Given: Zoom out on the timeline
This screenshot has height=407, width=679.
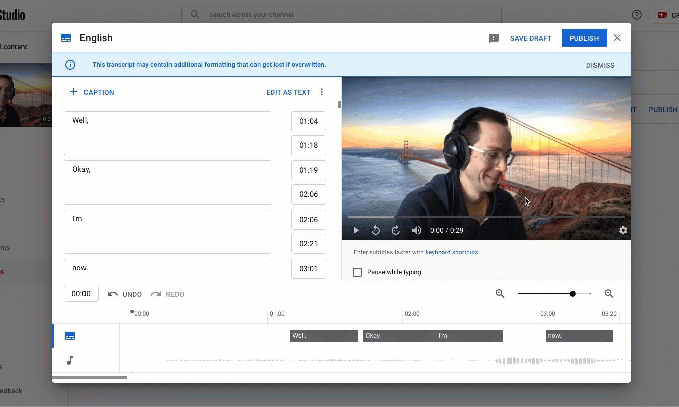Looking at the screenshot, I should (500, 293).
